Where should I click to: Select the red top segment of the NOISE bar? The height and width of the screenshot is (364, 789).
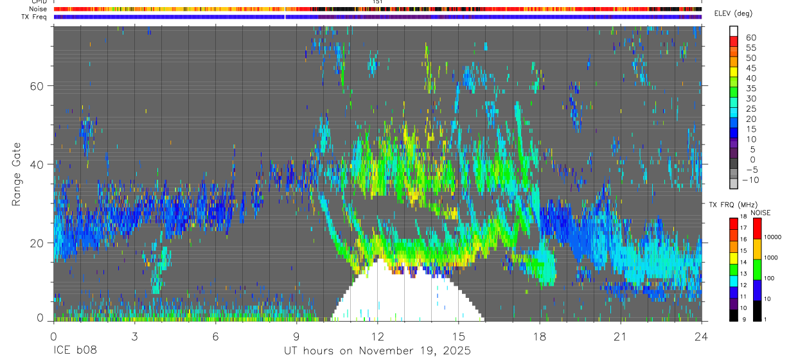pyautogui.click(x=757, y=229)
